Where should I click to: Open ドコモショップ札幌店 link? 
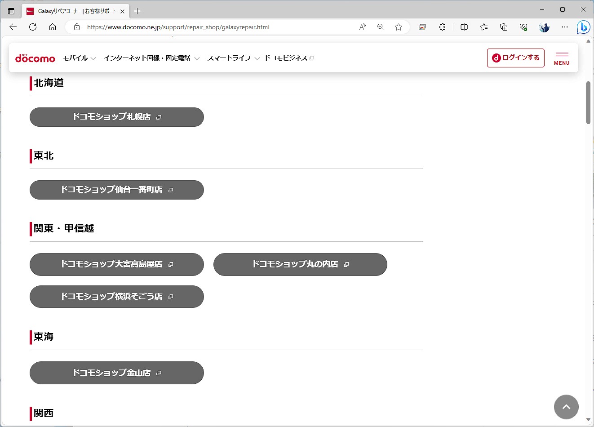pyautogui.click(x=117, y=117)
